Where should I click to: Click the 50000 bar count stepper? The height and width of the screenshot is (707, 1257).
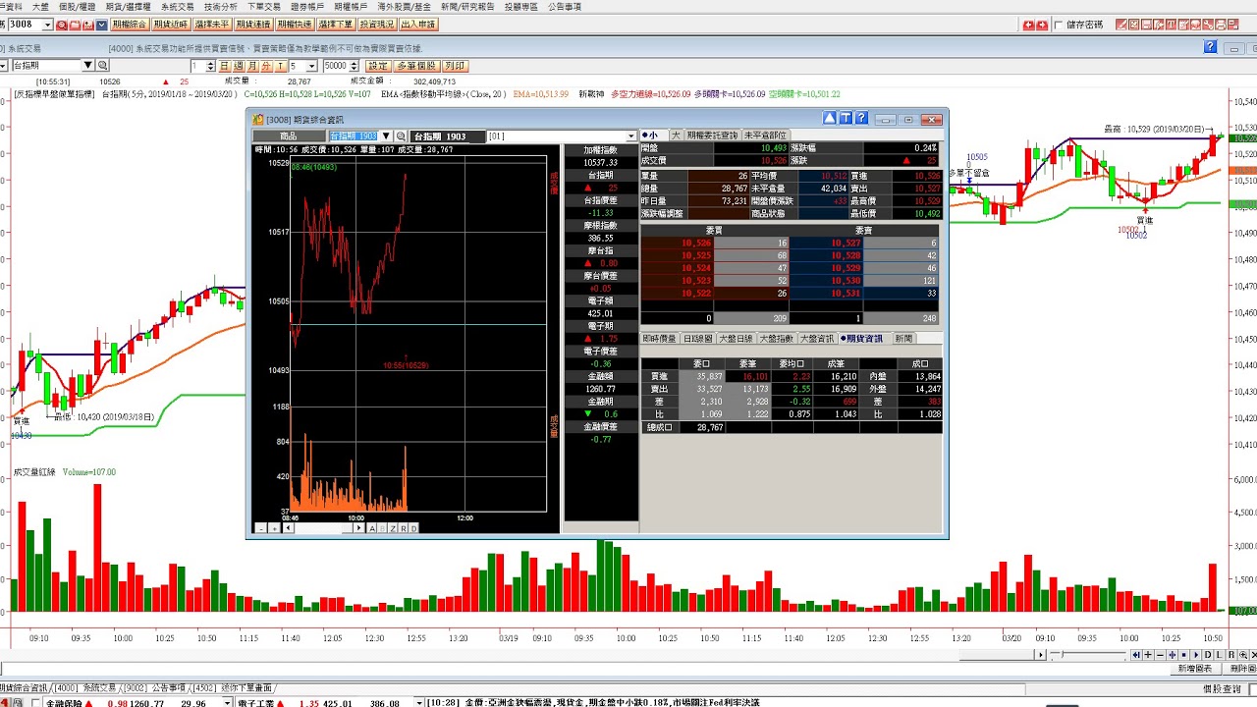point(354,66)
